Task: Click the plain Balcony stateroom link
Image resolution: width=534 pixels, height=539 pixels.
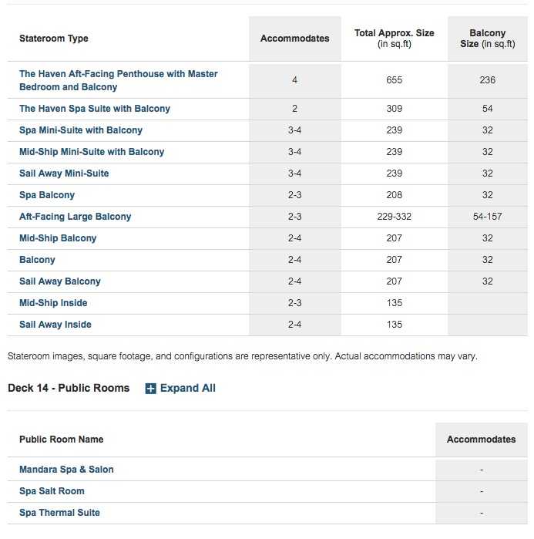Action: click(37, 260)
